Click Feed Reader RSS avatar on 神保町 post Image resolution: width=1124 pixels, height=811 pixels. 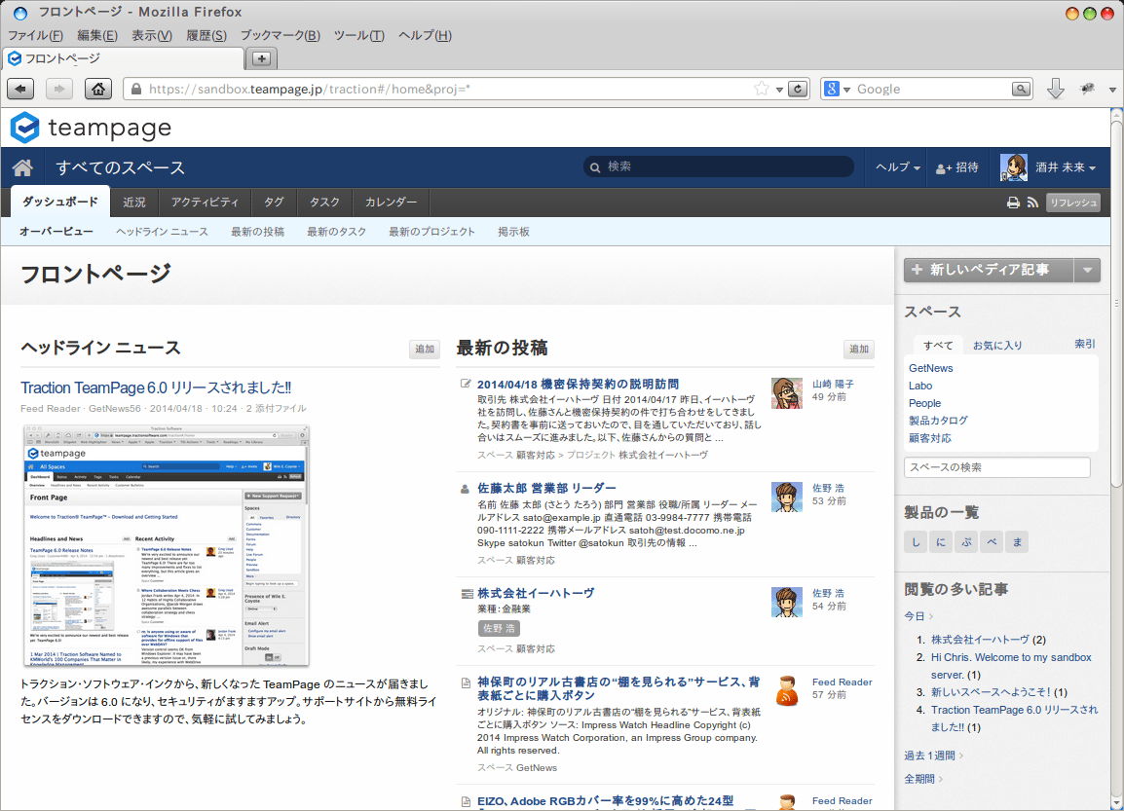(x=786, y=691)
